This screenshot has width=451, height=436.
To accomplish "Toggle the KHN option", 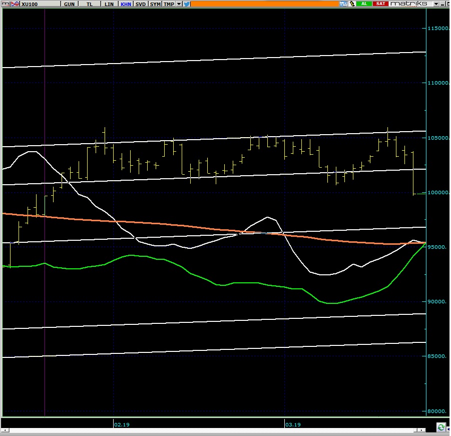I will pyautogui.click(x=126, y=4).
